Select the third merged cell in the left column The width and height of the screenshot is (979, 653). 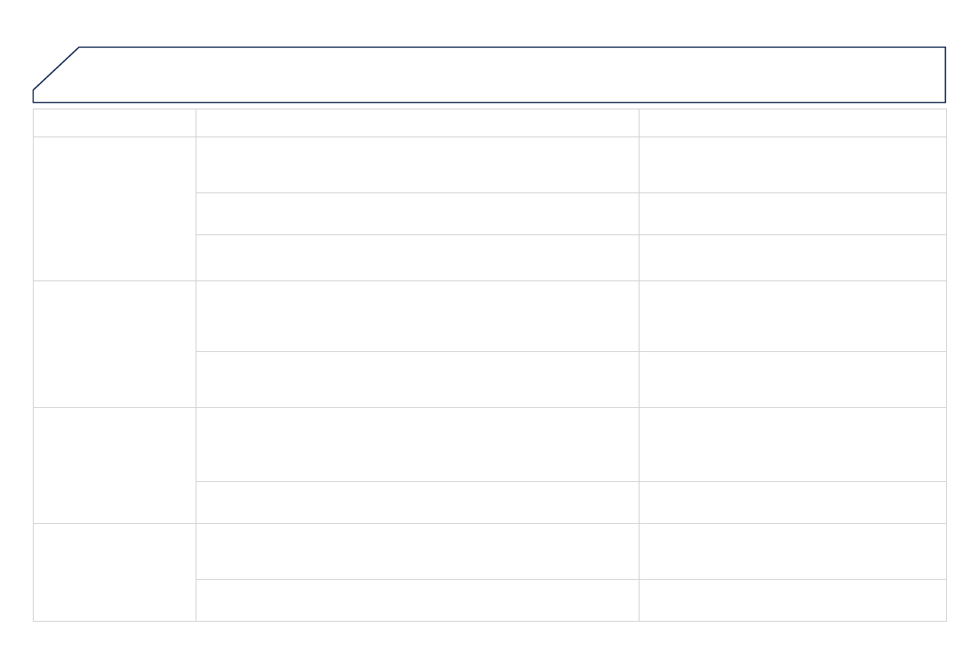tap(114, 465)
